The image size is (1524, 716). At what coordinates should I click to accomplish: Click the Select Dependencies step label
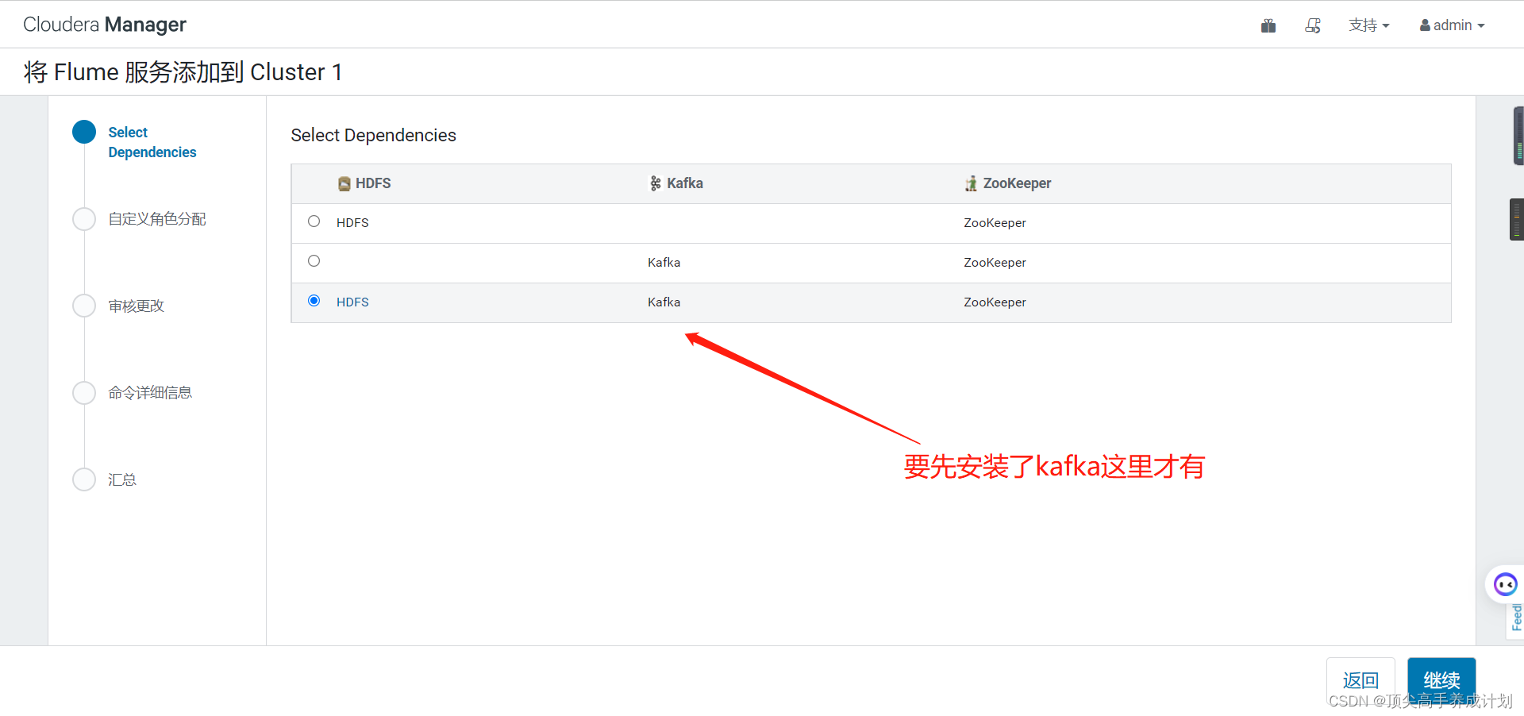pyautogui.click(x=152, y=142)
